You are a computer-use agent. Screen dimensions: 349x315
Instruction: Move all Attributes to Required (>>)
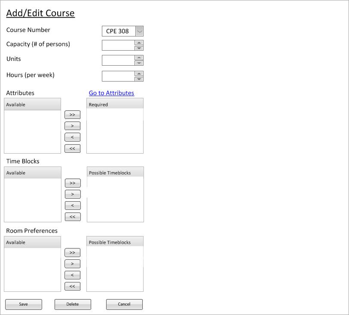coord(72,115)
